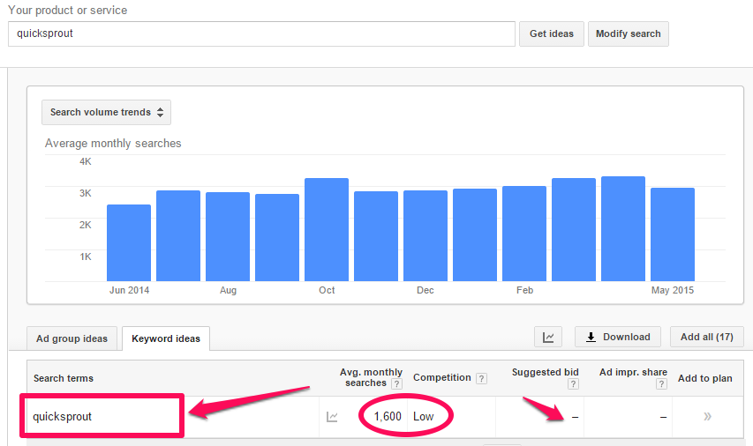
Task: Select the Keyword ideas tab
Action: [x=166, y=338]
